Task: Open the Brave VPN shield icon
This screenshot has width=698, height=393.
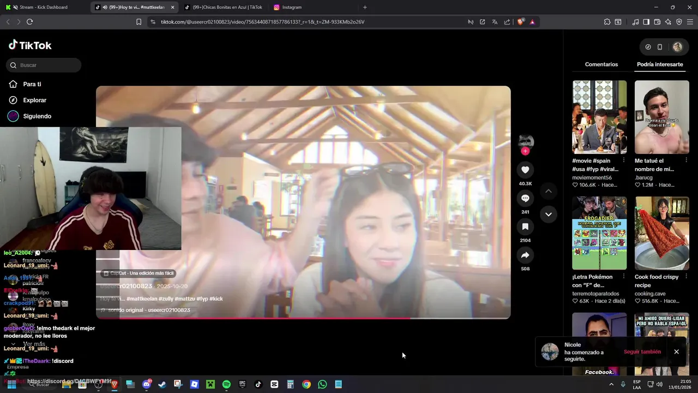Action: pos(679,22)
